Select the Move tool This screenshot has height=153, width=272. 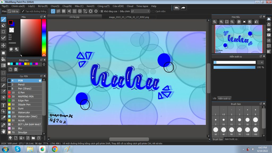coord(3,45)
